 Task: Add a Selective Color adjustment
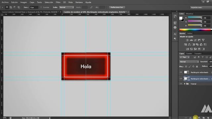tap(199, 49)
